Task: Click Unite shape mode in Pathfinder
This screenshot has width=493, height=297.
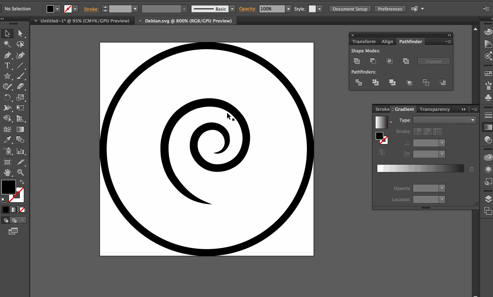Action: click(357, 61)
